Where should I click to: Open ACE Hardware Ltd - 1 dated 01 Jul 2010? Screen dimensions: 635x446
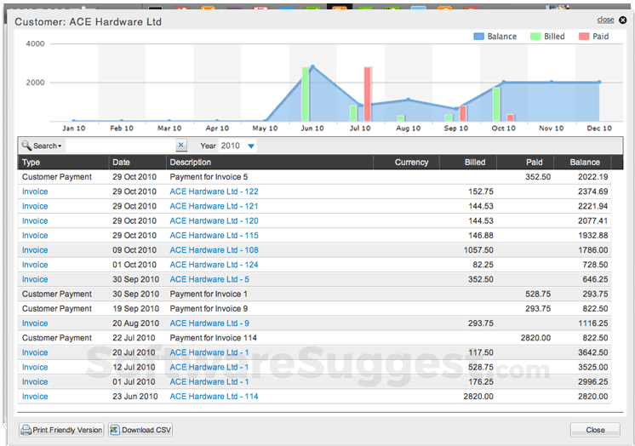(209, 381)
